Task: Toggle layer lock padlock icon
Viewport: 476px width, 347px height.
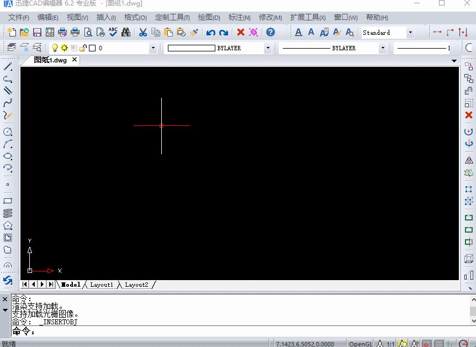Action: click(83, 48)
